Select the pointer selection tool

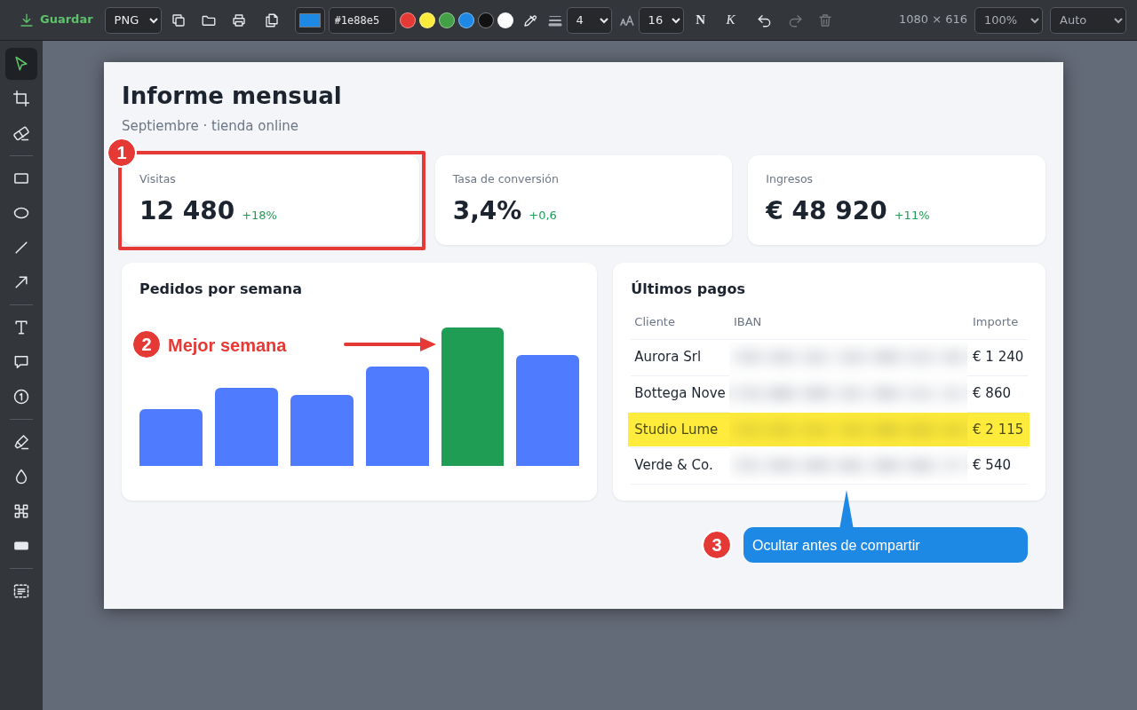tap(21, 64)
